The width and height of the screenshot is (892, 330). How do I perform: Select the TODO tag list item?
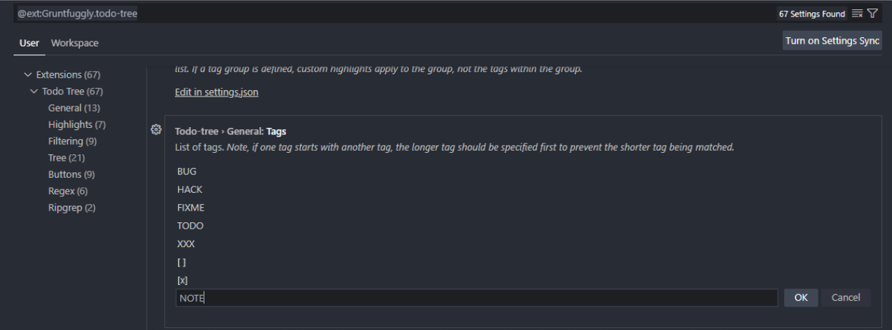tap(189, 226)
